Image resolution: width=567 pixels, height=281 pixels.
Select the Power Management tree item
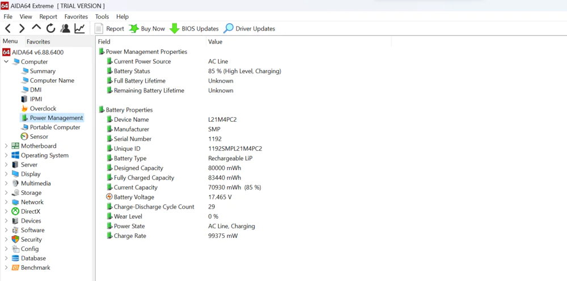click(x=52, y=118)
